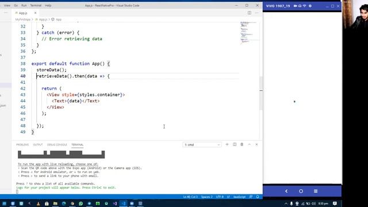Screen dimensions: 368x207
Task: Click MyFirstApp in the breadcrumb
Action: [23, 20]
